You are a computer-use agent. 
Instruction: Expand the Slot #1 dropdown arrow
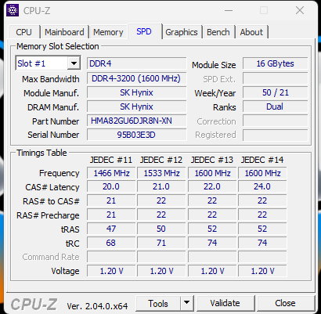tap(74, 63)
